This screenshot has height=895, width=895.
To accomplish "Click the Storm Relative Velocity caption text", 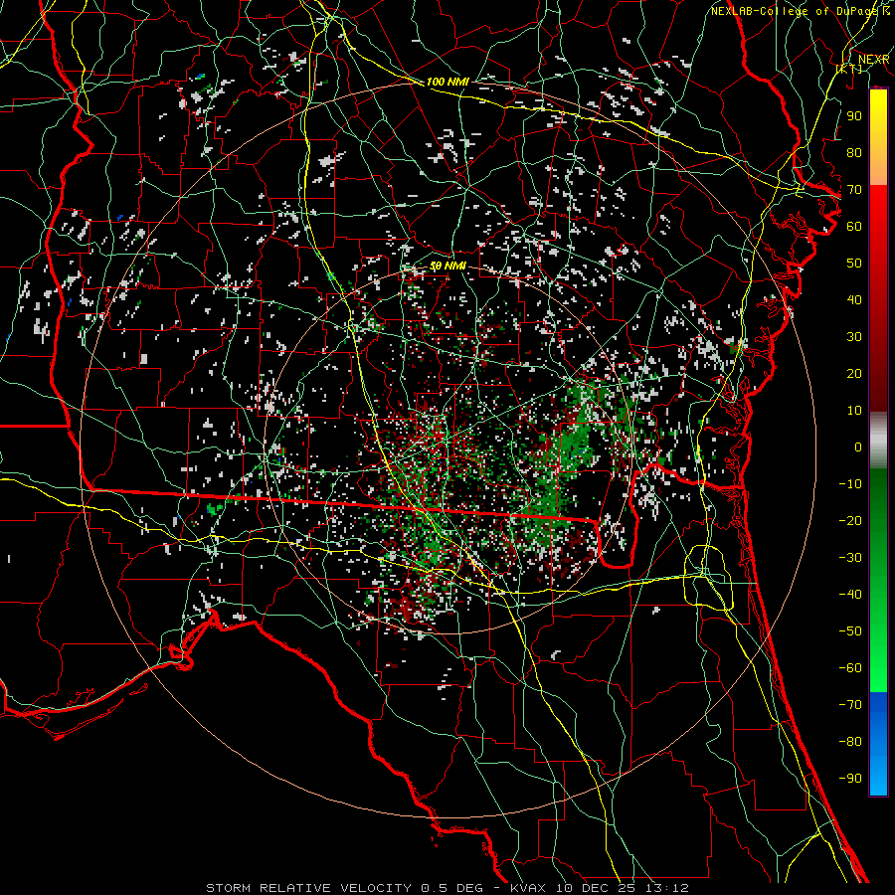I will [447, 888].
